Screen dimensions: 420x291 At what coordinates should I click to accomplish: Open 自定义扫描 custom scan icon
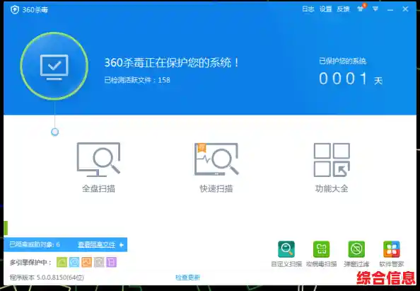286,249
